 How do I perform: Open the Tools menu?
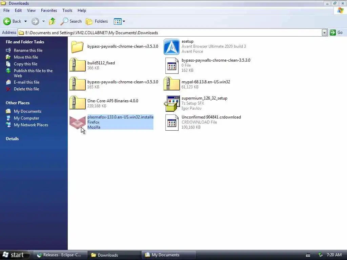pos(67,10)
